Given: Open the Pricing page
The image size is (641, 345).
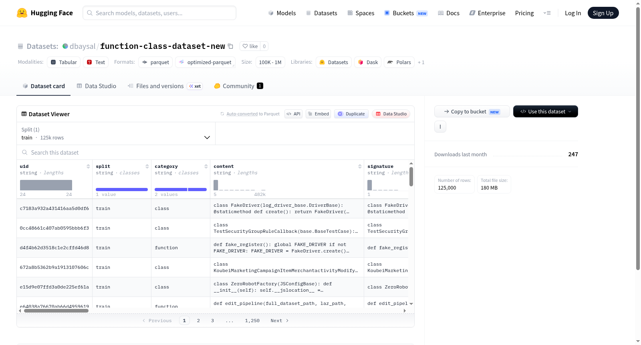Looking at the screenshot, I should tap(524, 13).
